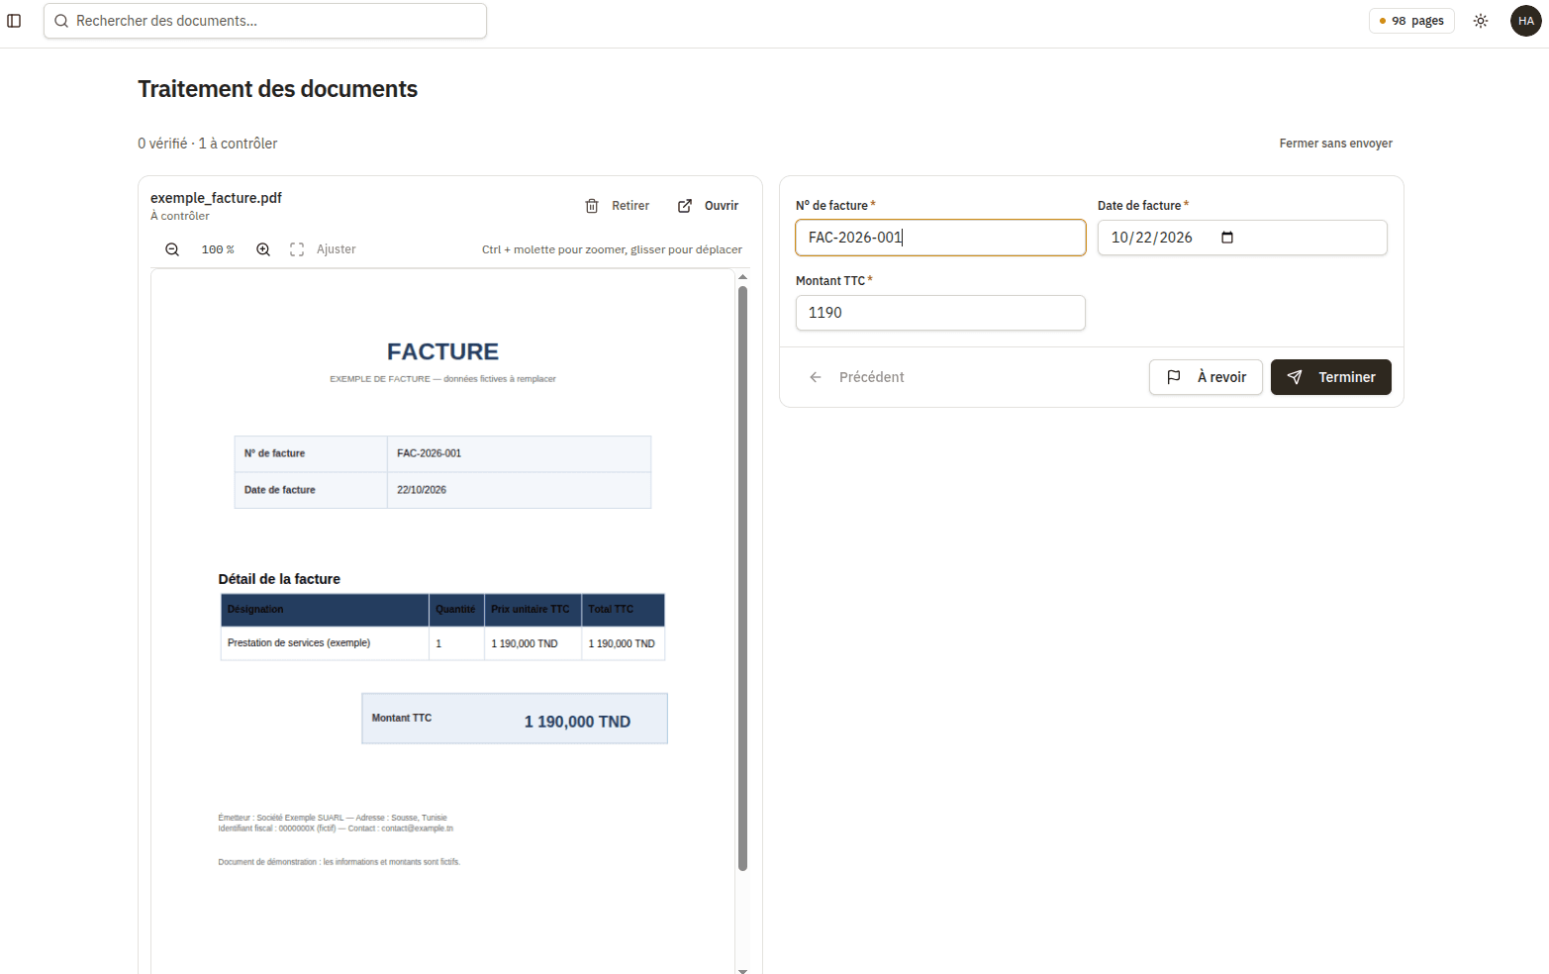
Task: Remove the document with Retirer
Action: [617, 206]
